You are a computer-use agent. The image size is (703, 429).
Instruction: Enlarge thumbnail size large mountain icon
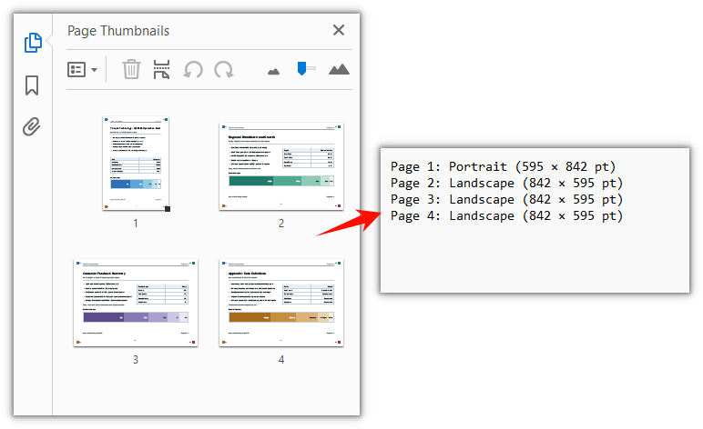coord(339,69)
